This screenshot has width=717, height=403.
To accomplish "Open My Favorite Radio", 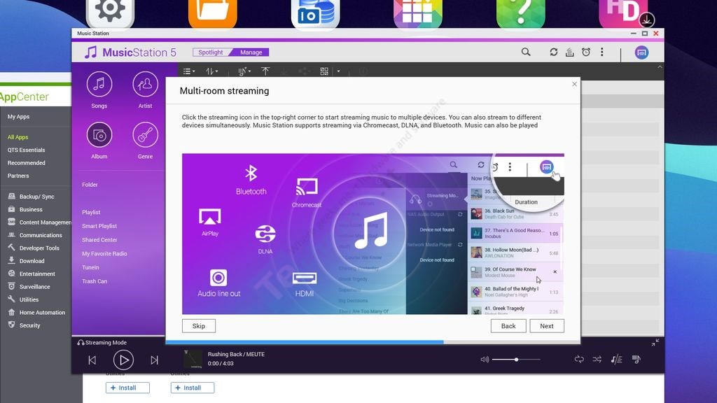I will (x=104, y=253).
